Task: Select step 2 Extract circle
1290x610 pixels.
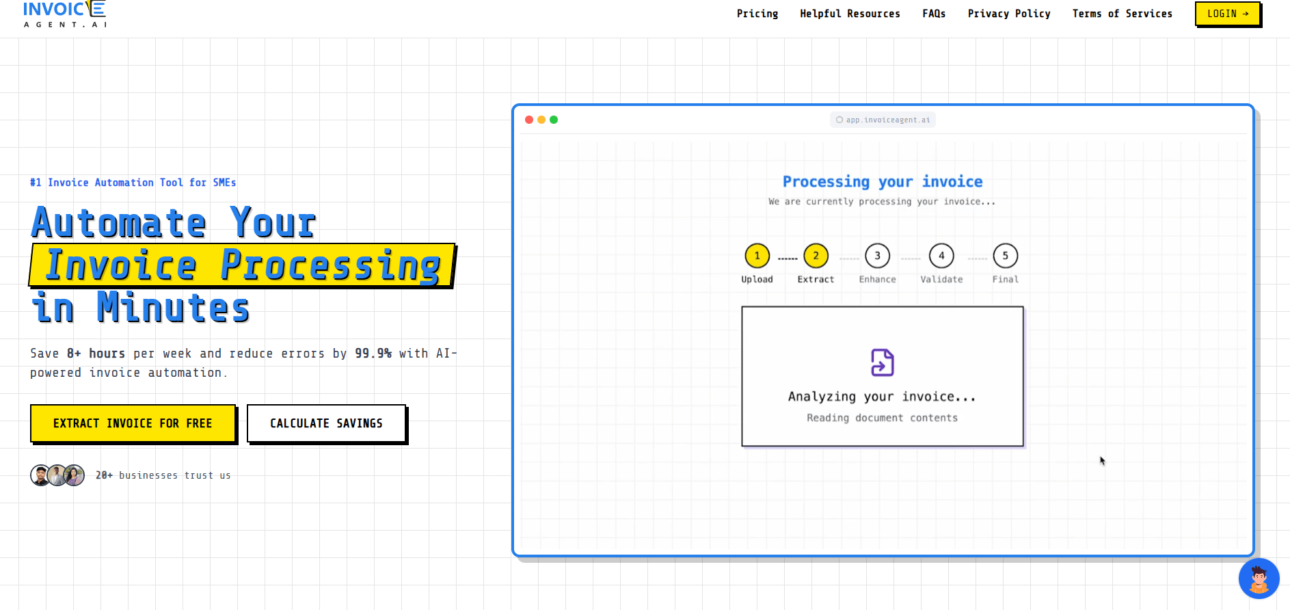Action: coord(816,256)
